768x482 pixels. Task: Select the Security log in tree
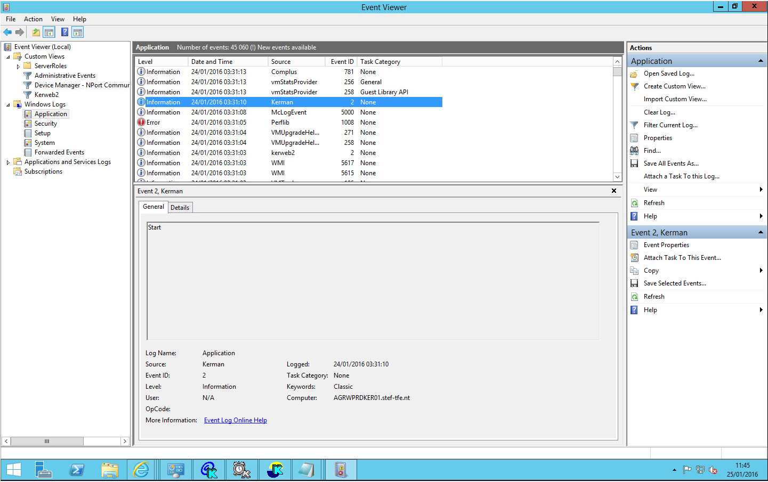(x=45, y=124)
